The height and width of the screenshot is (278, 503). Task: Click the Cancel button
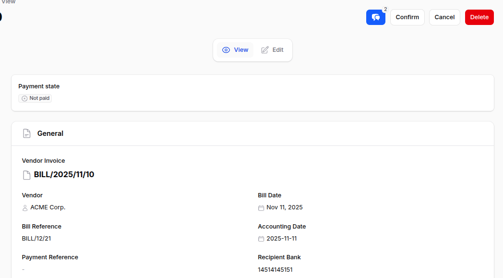(444, 17)
